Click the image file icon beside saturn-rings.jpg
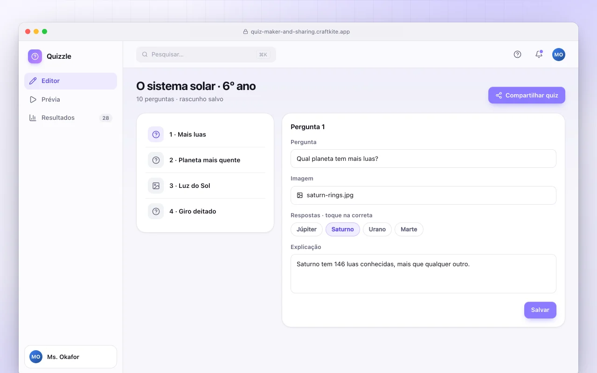This screenshot has height=373, width=597. [x=300, y=195]
